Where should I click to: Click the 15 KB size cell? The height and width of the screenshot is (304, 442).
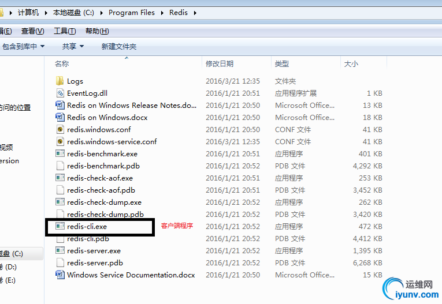point(372,275)
